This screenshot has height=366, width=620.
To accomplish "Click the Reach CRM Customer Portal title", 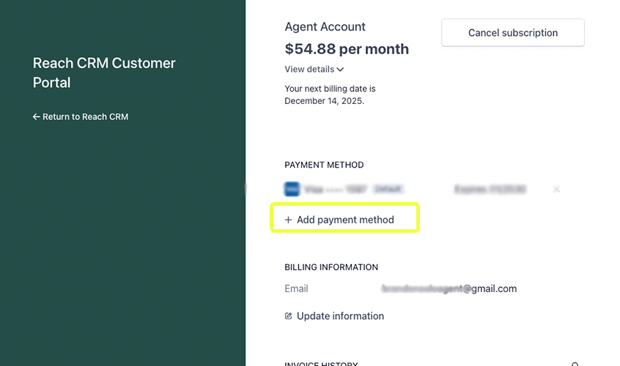I will [104, 72].
